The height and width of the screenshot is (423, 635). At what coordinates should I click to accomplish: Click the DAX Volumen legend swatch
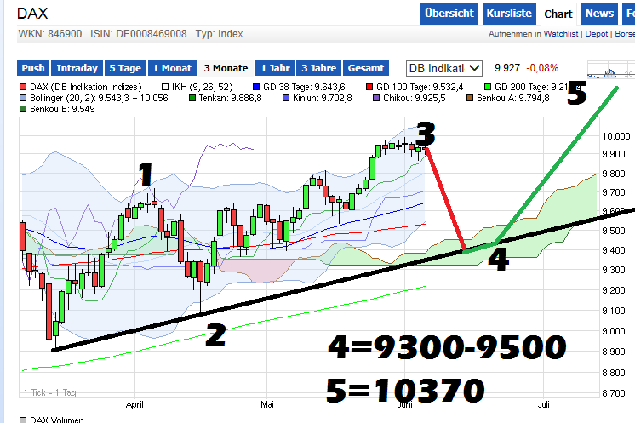click(x=23, y=420)
